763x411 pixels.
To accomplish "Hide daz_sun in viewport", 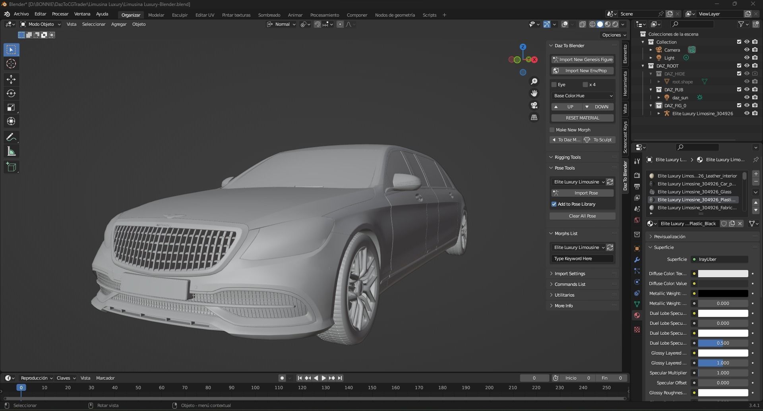I will click(747, 97).
